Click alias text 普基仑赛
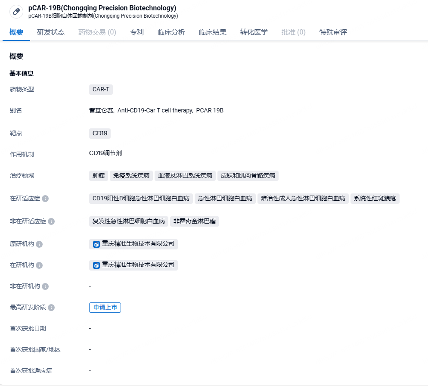 coord(101,111)
